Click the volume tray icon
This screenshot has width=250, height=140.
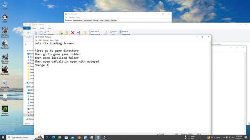coord(233,137)
